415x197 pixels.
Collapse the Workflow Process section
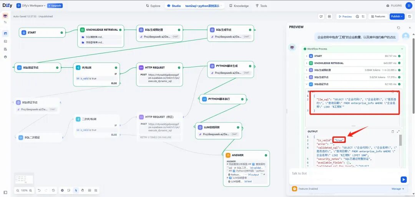(402, 49)
